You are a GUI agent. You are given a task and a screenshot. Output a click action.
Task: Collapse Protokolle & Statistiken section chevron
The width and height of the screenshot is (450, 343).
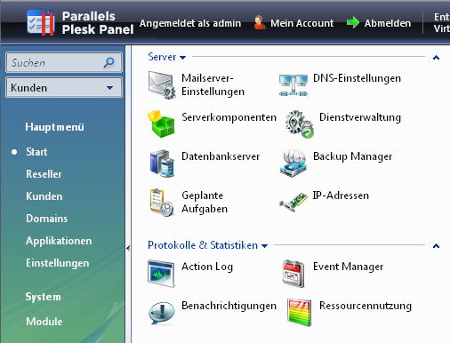tap(436, 246)
